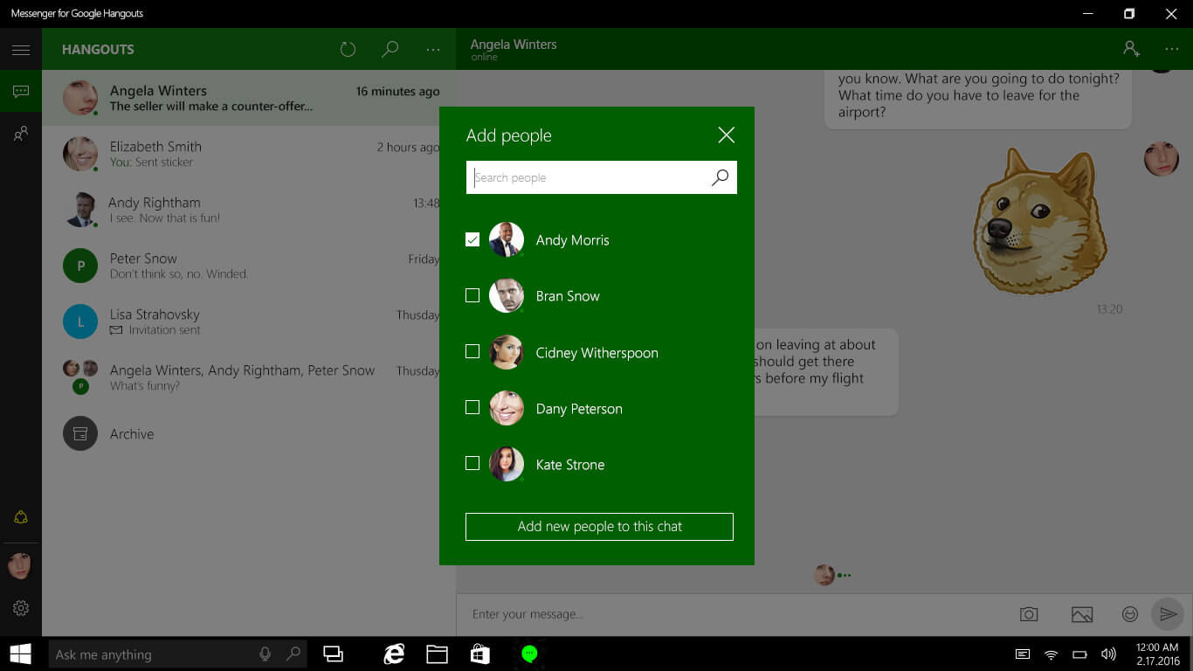Open Angela Winters conversation
The height and width of the screenshot is (671, 1193).
(x=249, y=98)
